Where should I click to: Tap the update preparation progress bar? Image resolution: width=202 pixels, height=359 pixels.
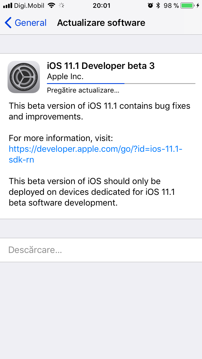click(x=121, y=83)
